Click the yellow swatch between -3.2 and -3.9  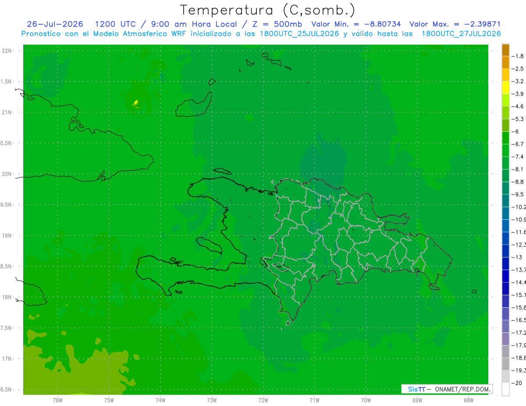[505, 88]
